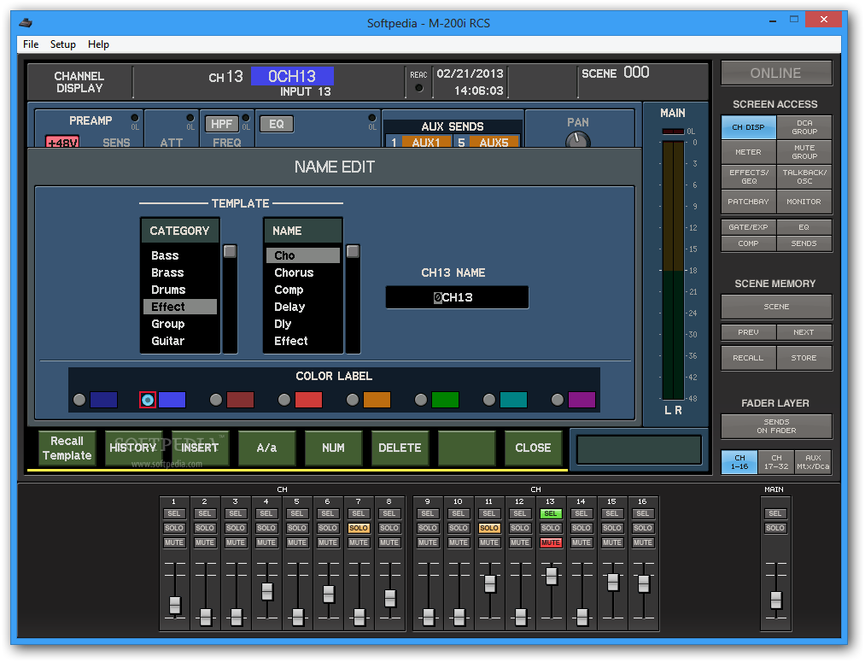Select Bass in Category list
The image size is (865, 662).
[x=180, y=255]
